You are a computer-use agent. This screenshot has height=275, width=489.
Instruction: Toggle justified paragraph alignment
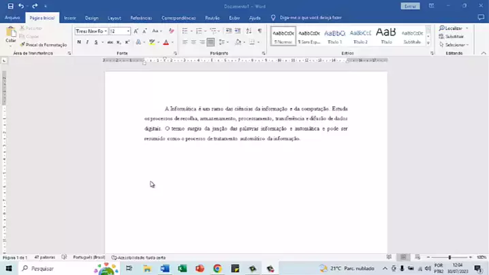click(x=211, y=42)
